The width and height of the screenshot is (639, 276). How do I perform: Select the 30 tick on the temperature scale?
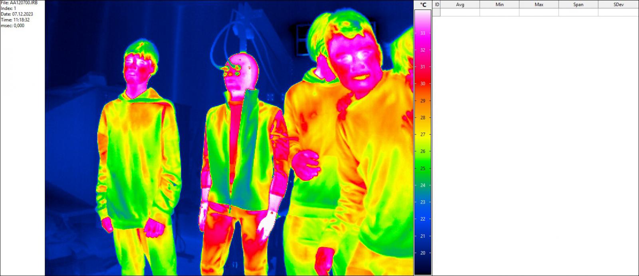tap(423, 84)
